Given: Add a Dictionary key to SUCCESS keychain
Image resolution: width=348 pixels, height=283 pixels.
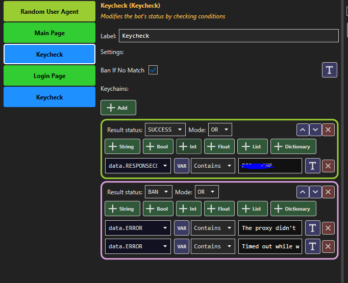Looking at the screenshot, I should pos(293,146).
